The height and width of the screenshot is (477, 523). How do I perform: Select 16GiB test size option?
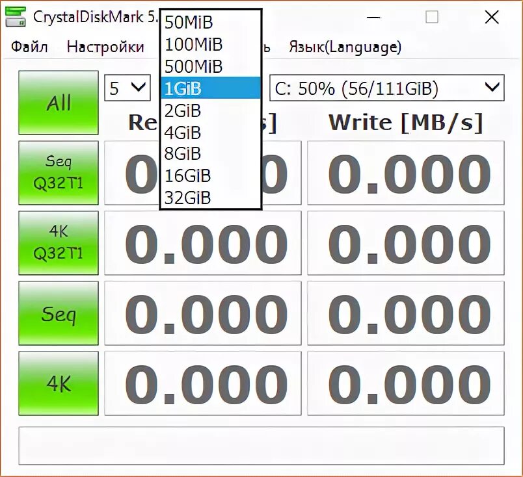[211, 175]
